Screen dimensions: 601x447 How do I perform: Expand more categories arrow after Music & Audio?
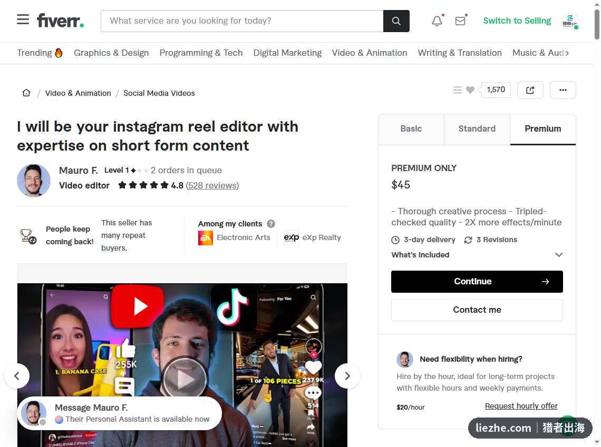[567, 53]
